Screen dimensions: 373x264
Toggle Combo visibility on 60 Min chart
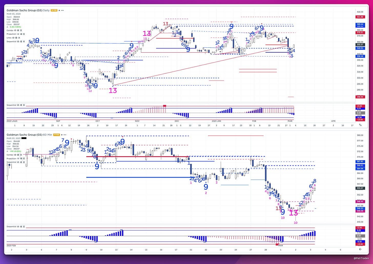tap(15, 155)
